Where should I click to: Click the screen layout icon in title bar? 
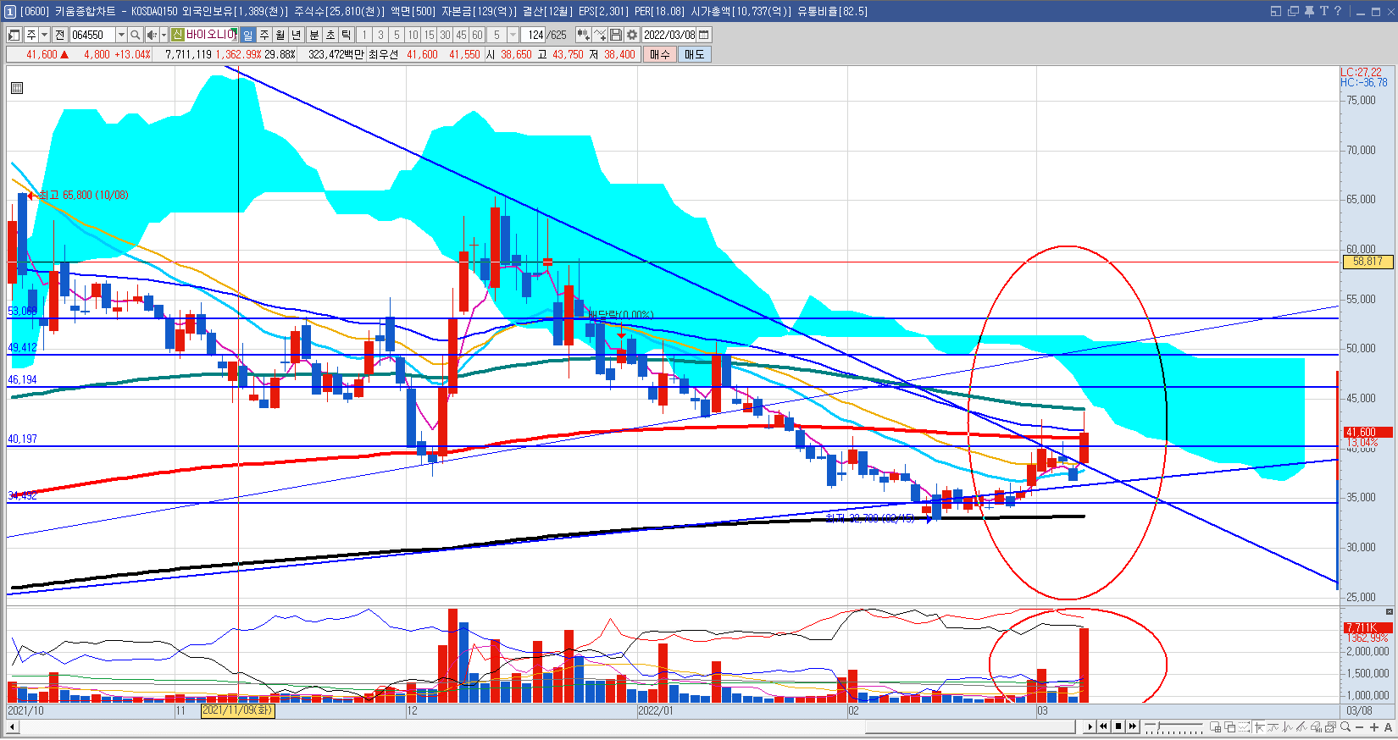[x=1276, y=11]
